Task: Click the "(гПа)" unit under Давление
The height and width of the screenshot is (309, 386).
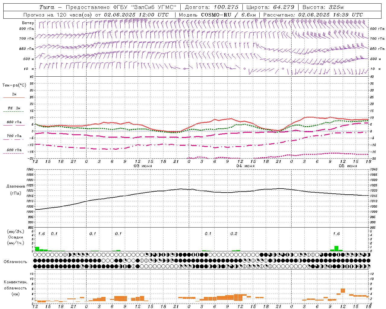Action: (x=16, y=193)
